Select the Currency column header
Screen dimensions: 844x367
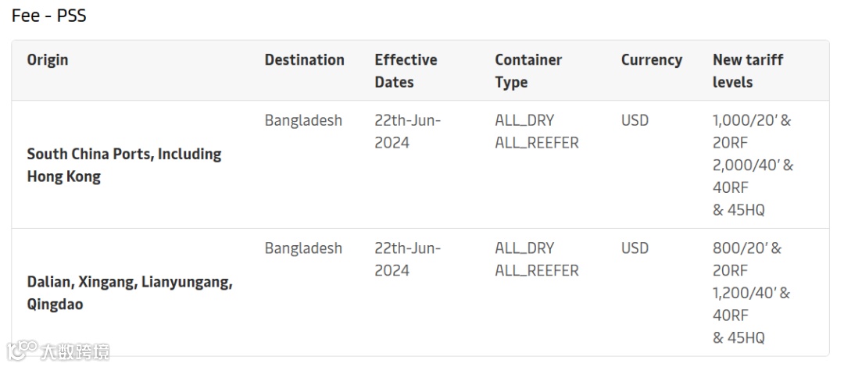click(x=651, y=60)
